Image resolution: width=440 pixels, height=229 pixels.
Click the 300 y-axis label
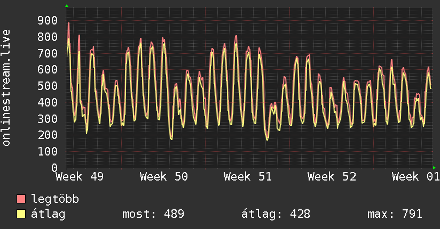(x=48, y=119)
